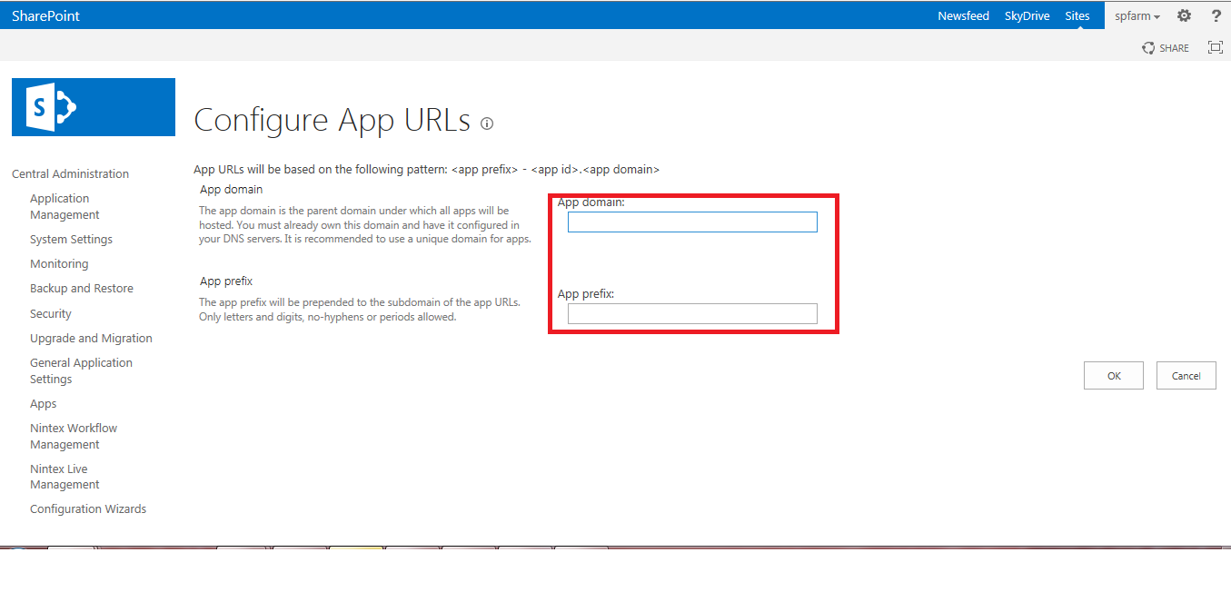Open Upgrade and Migration
The height and width of the screenshot is (592, 1231).
[91, 338]
